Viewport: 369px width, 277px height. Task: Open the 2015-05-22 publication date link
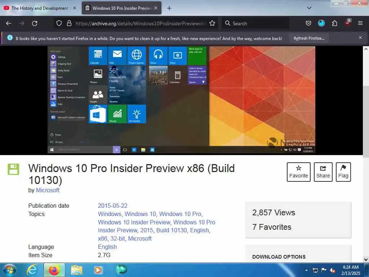(112, 206)
